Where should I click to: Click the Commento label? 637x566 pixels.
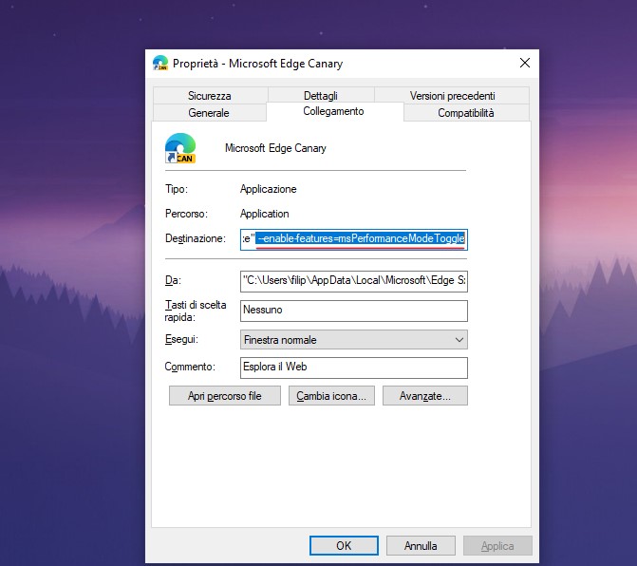[x=190, y=367]
